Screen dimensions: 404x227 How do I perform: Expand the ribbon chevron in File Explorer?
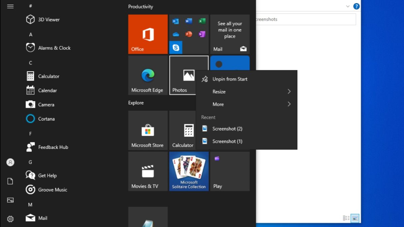pos(348,6)
